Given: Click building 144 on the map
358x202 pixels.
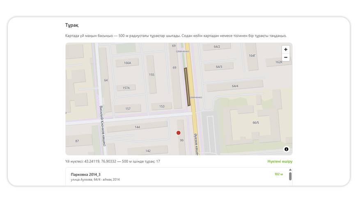Looking at the screenshot, I should (137, 127).
